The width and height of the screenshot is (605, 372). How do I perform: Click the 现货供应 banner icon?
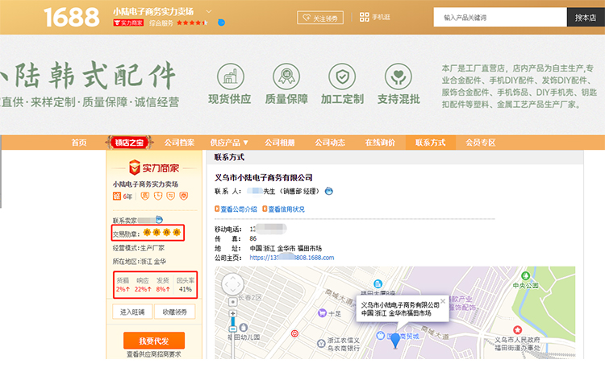(230, 76)
